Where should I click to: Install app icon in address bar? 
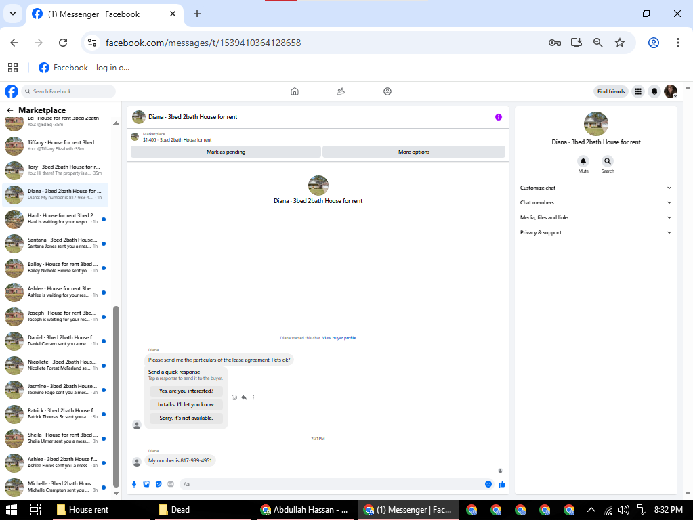pyautogui.click(x=576, y=43)
